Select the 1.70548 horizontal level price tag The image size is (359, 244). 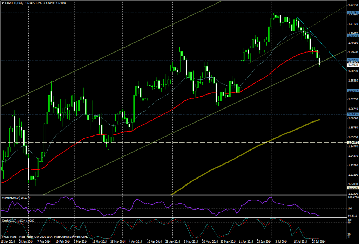[x=352, y=36]
